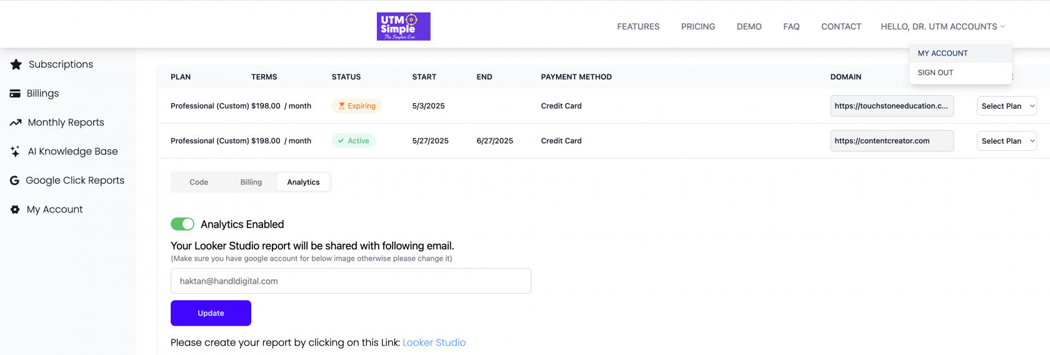1050x355 pixels.
Task: Open Select Plan dropdown for contentcreator.com
Action: 1006,141
